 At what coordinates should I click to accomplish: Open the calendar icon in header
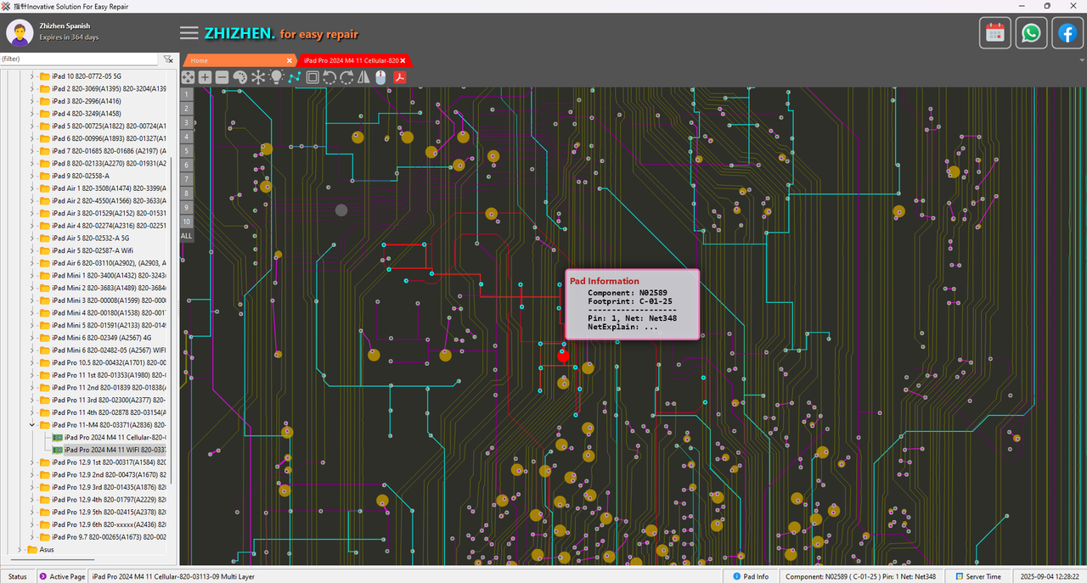995,33
